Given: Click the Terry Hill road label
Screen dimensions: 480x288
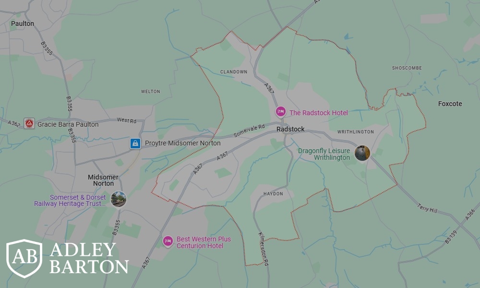Looking at the screenshot, I should pos(427,208).
